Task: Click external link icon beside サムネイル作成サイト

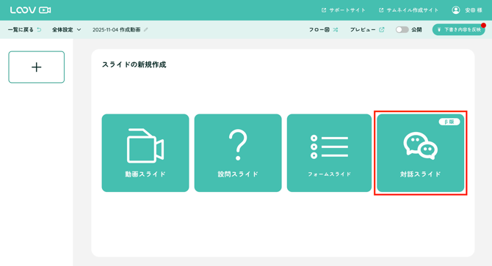Action: (x=381, y=10)
